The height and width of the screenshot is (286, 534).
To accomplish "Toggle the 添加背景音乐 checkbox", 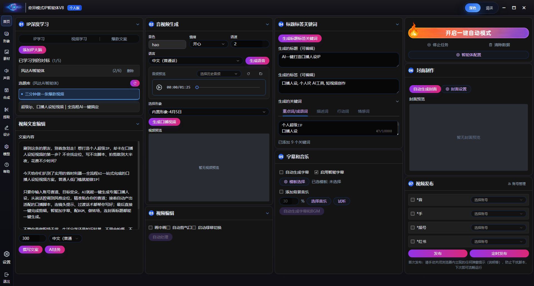I will pyautogui.click(x=281, y=192).
